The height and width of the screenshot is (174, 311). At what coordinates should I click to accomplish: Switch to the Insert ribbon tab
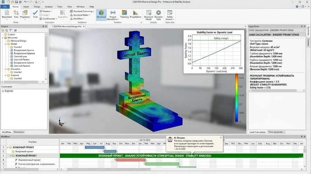click(x=26, y=7)
